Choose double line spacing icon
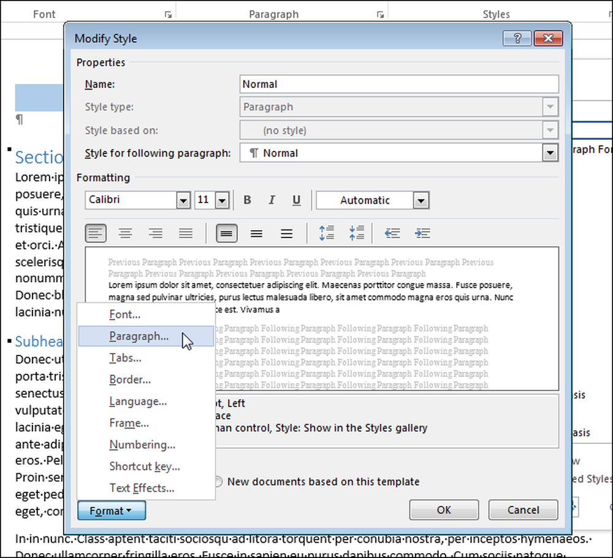Image resolution: width=613 pixels, height=558 pixels. pyautogui.click(x=286, y=234)
